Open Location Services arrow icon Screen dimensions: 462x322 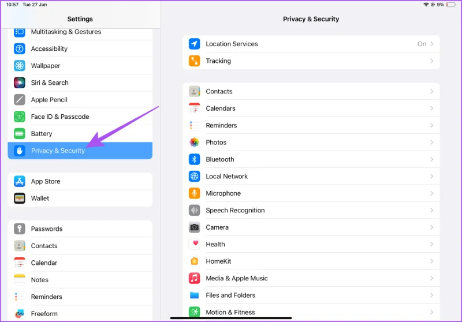point(194,44)
